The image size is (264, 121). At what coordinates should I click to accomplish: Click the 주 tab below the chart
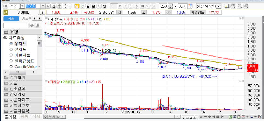tap(45, 117)
